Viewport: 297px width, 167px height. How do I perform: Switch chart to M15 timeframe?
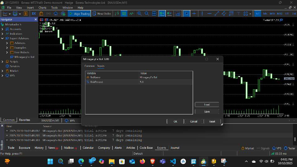(272, 14)
